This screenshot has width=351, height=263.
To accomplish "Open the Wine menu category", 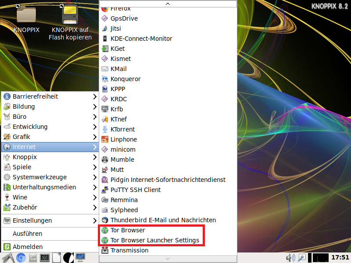I will pos(50,197).
